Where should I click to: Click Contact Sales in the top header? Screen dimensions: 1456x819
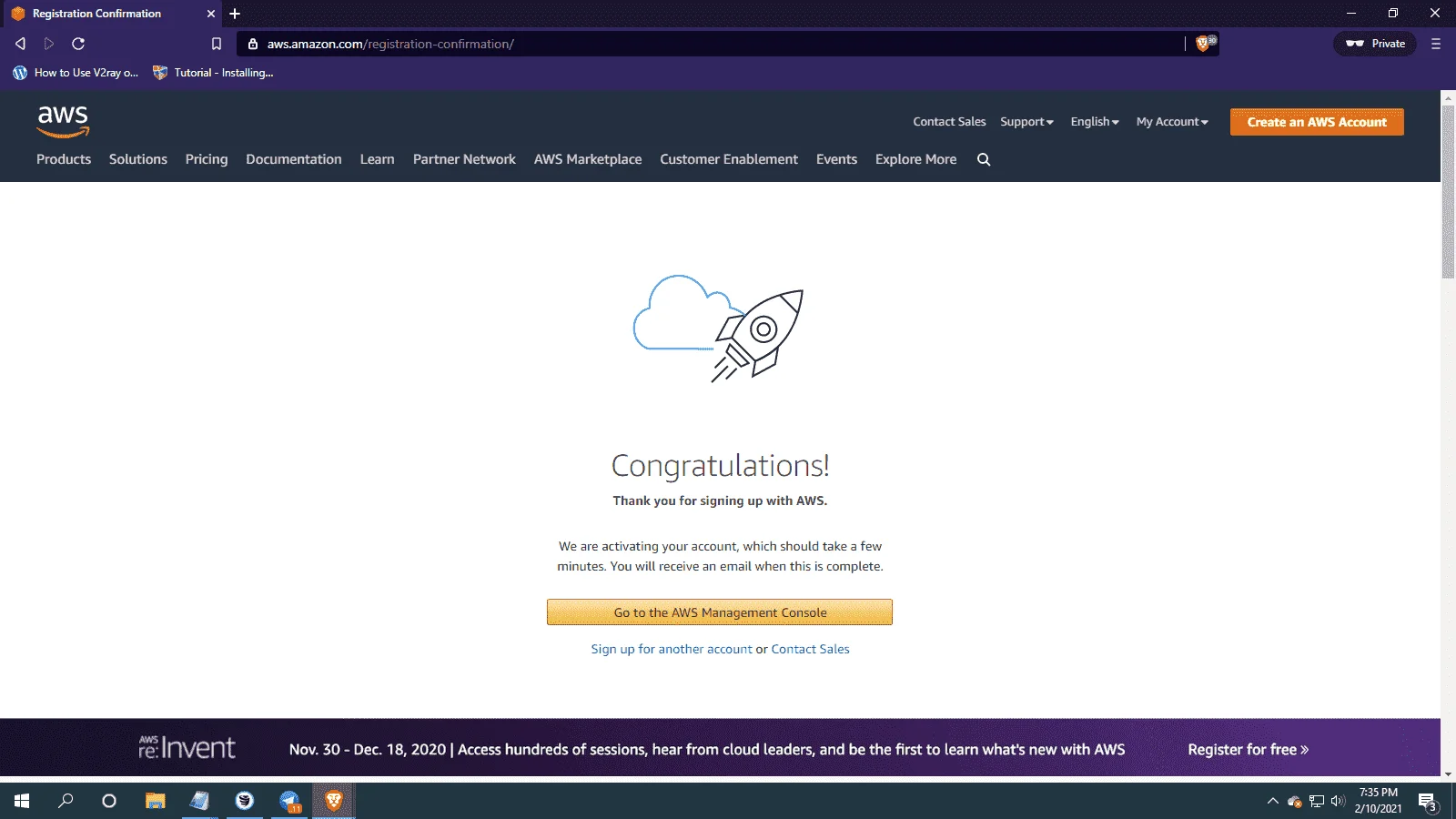click(x=949, y=122)
